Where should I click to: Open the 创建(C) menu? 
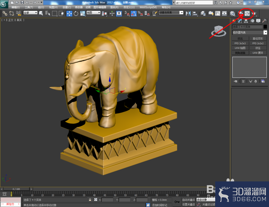point(67,7)
